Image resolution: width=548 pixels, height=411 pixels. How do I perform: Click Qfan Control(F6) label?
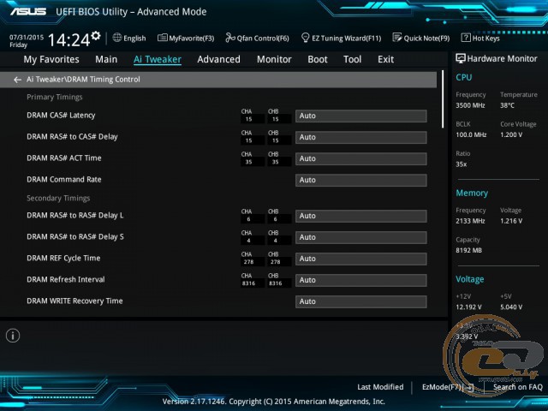point(263,38)
